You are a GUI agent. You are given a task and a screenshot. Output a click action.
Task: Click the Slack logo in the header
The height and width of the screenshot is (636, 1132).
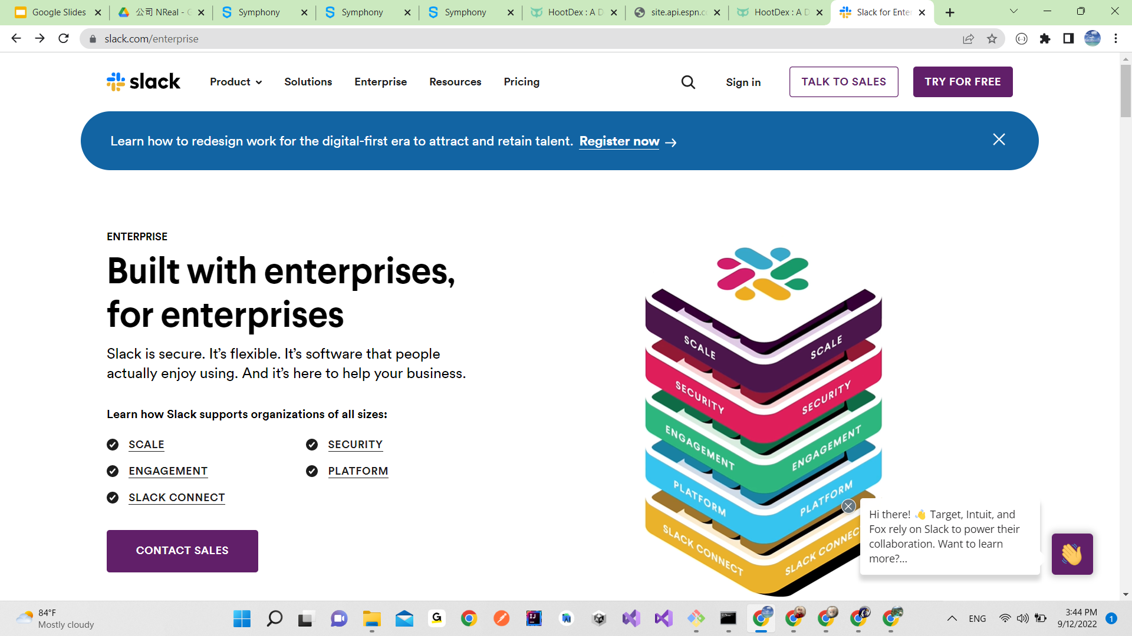[143, 81]
